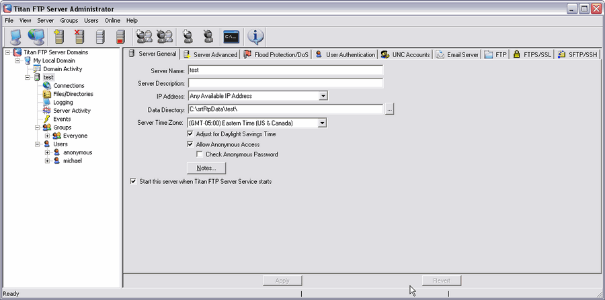This screenshot has height=300, width=605.
Task: Click the add new server toolbar icon
Action: pyautogui.click(x=59, y=36)
